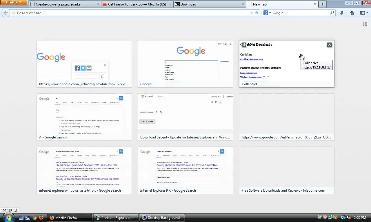Switch to the Download tab
Screen dimensions: 371x222
210,4
